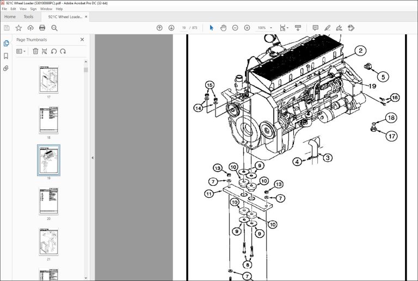Collapse the navigation pane arrow
This screenshot has width=418, height=281.
point(93,158)
